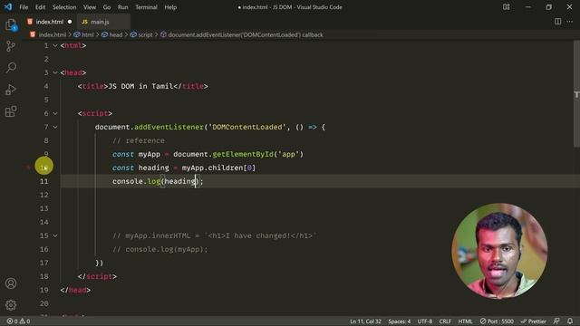The width and height of the screenshot is (580, 326).
Task: Click script in the breadcrumb
Action: click(x=145, y=34)
